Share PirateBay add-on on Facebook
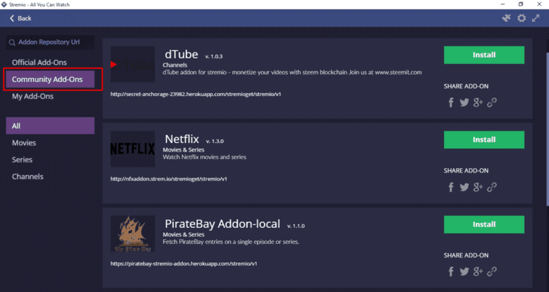The width and height of the screenshot is (549, 292). click(451, 272)
